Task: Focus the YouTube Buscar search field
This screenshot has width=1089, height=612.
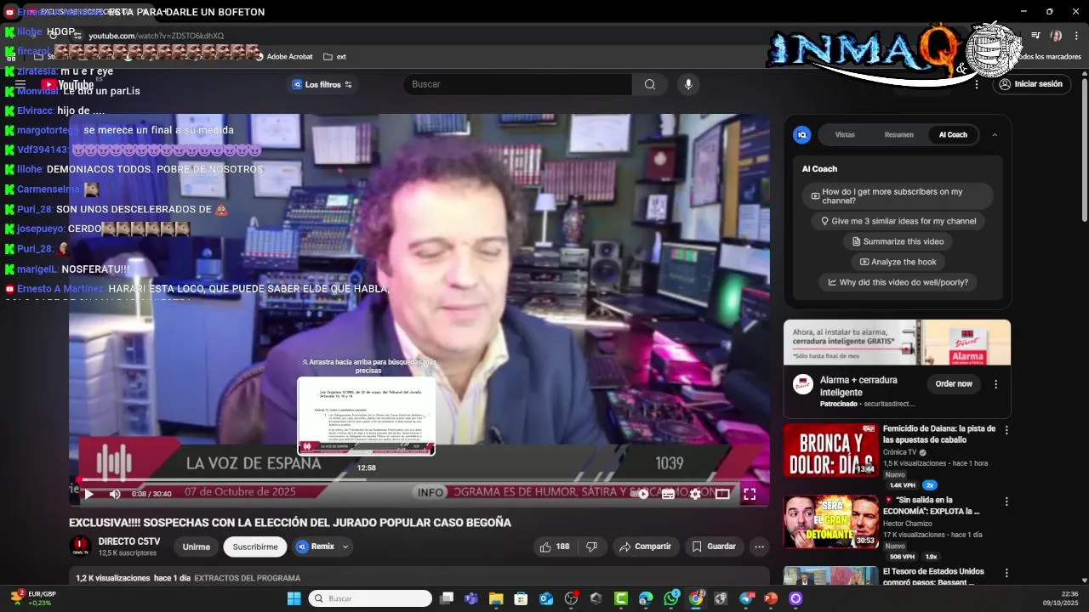Action: pos(517,84)
